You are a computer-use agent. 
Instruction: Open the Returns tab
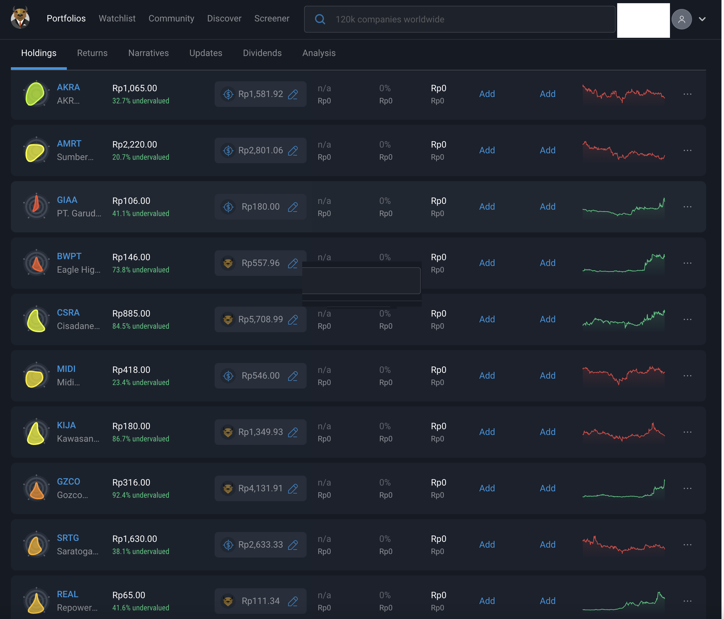(x=92, y=53)
